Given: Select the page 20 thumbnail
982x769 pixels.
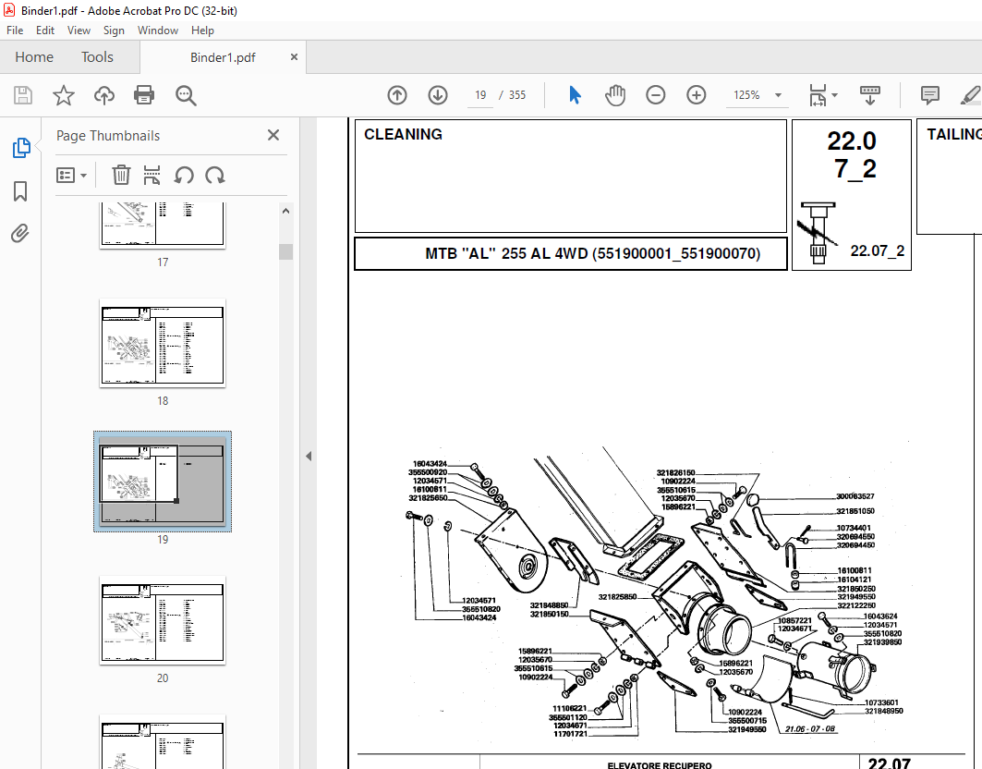Looking at the screenshot, I should point(163,621).
